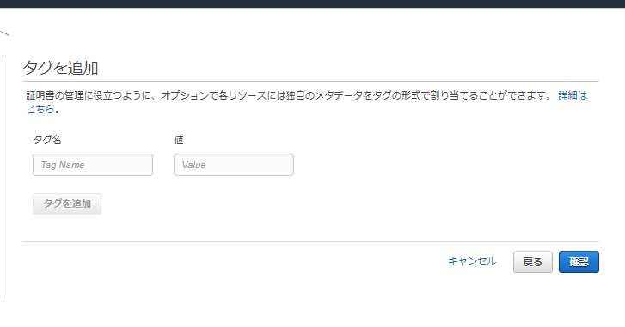The height and width of the screenshot is (327, 625).
Task: Select the 値 field label
Action: (x=179, y=140)
